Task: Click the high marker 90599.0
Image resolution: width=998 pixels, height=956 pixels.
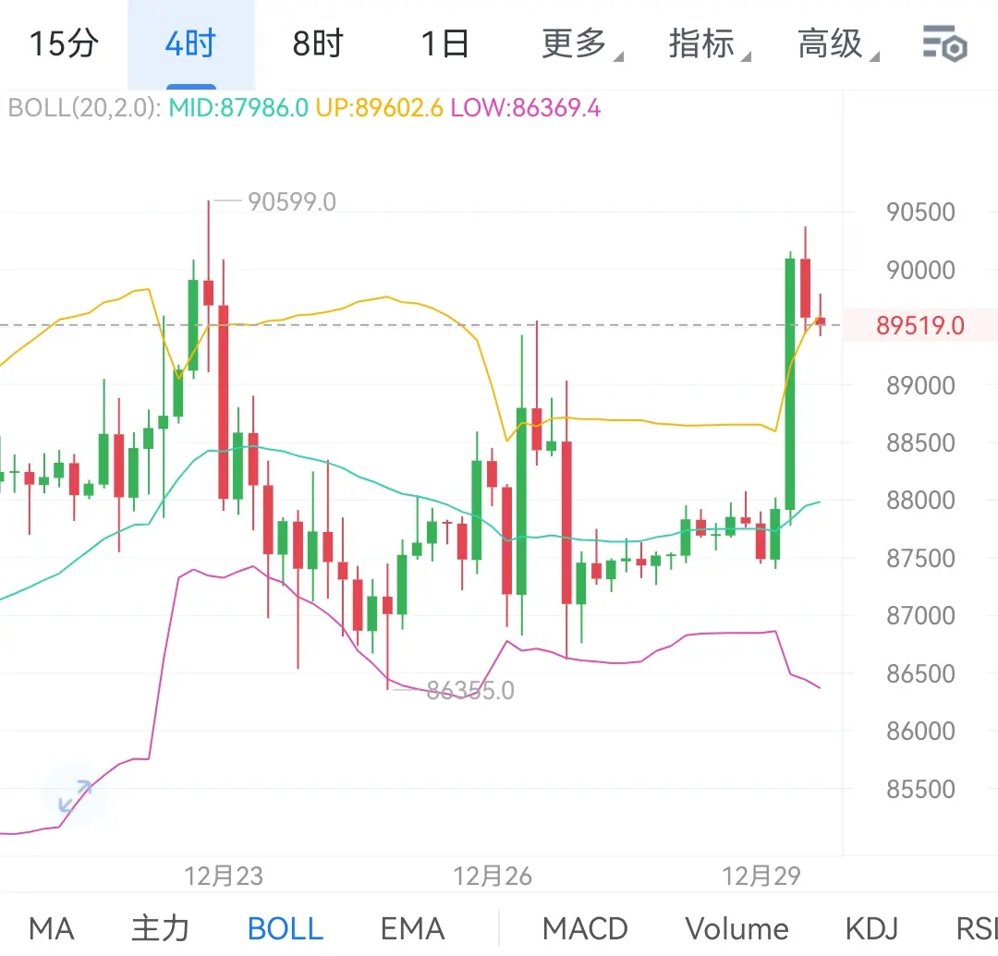Action: point(291,201)
